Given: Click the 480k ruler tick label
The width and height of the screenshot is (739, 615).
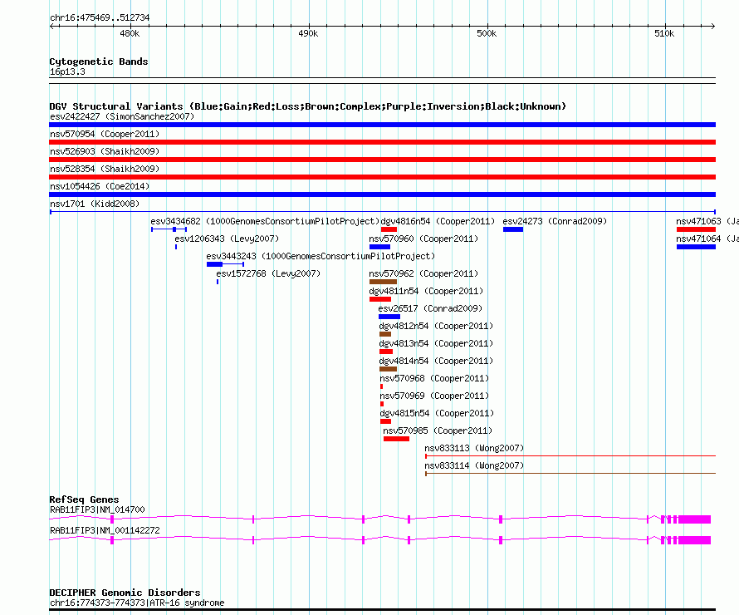Looking at the screenshot, I should click(130, 33).
